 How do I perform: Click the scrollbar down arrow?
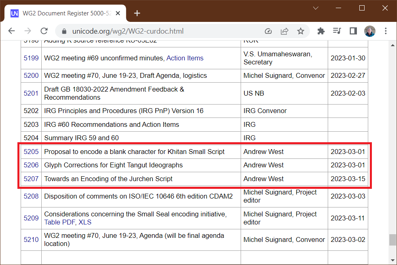(393, 260)
